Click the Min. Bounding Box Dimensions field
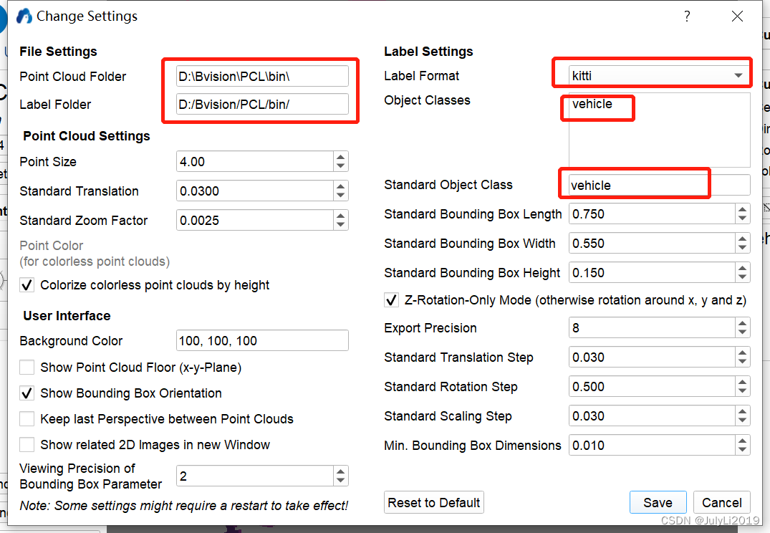The height and width of the screenshot is (533, 770). (652, 446)
